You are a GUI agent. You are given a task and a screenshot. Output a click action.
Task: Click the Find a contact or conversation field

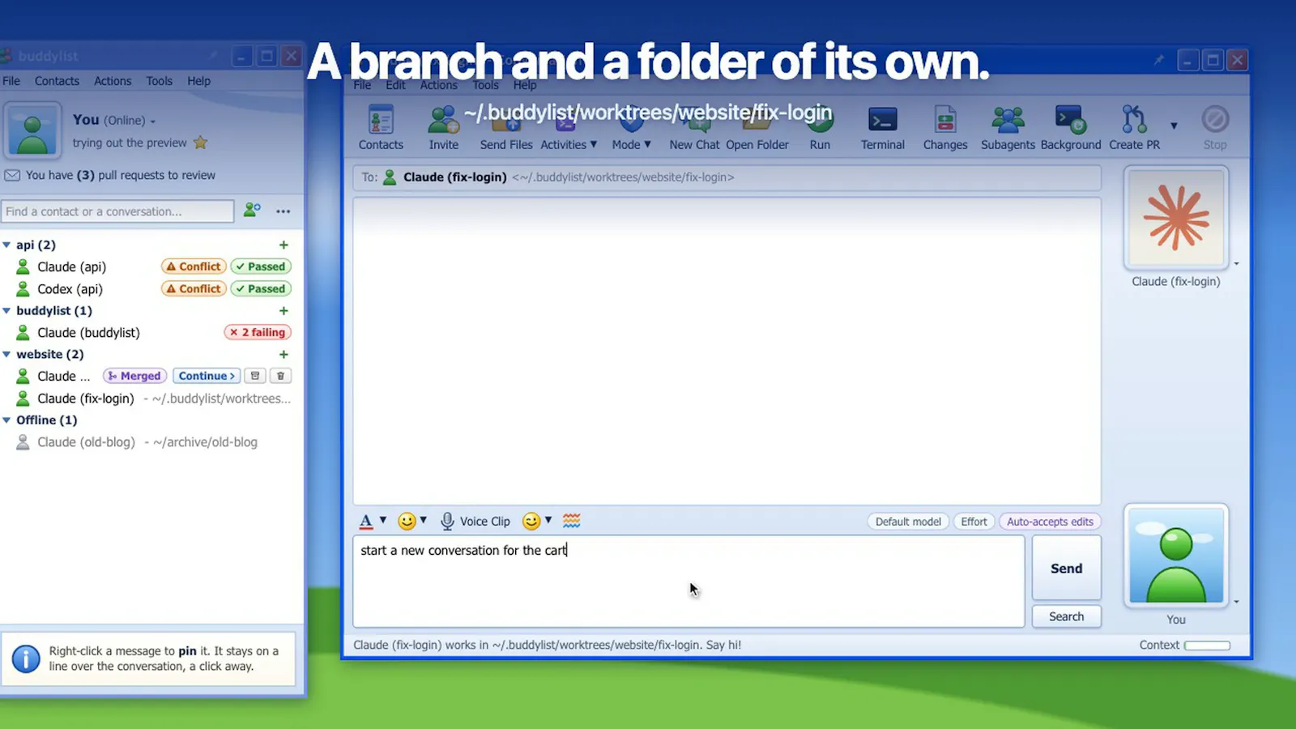click(117, 211)
